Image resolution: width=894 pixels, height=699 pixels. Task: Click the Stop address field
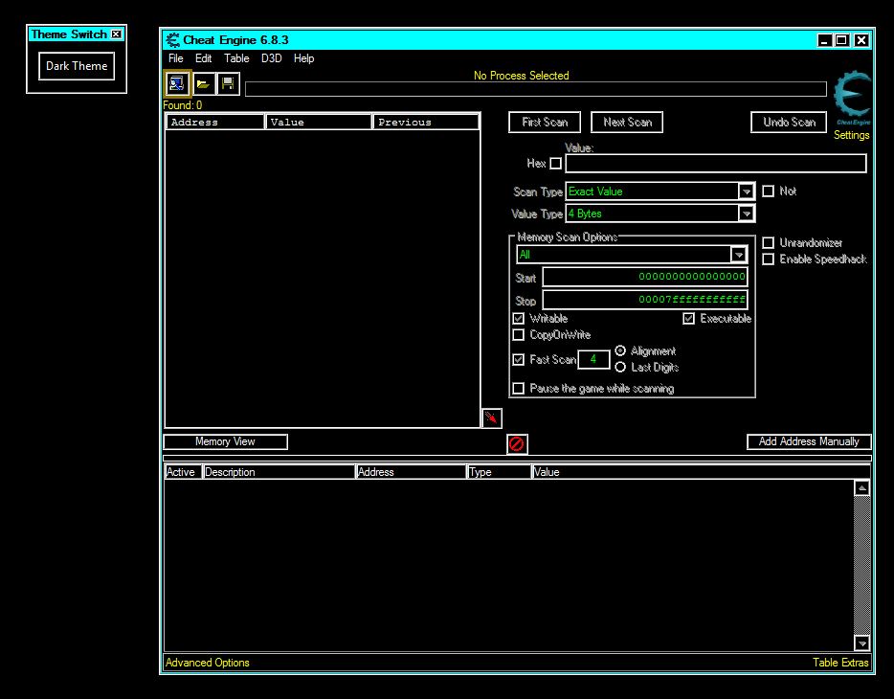645,300
